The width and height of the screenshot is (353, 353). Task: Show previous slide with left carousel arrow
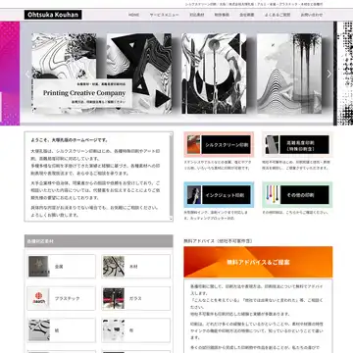point(27,75)
